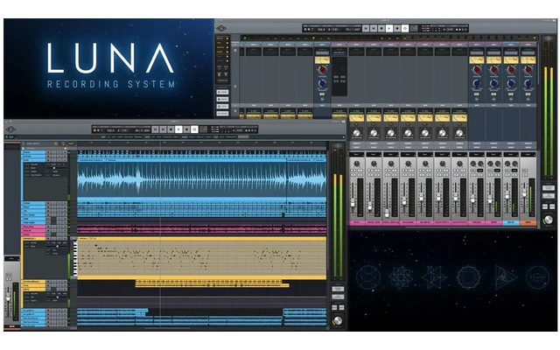Viewport: 560px width, 350px height.
Task: Return to start in mixer window transport
Action: click(x=366, y=28)
